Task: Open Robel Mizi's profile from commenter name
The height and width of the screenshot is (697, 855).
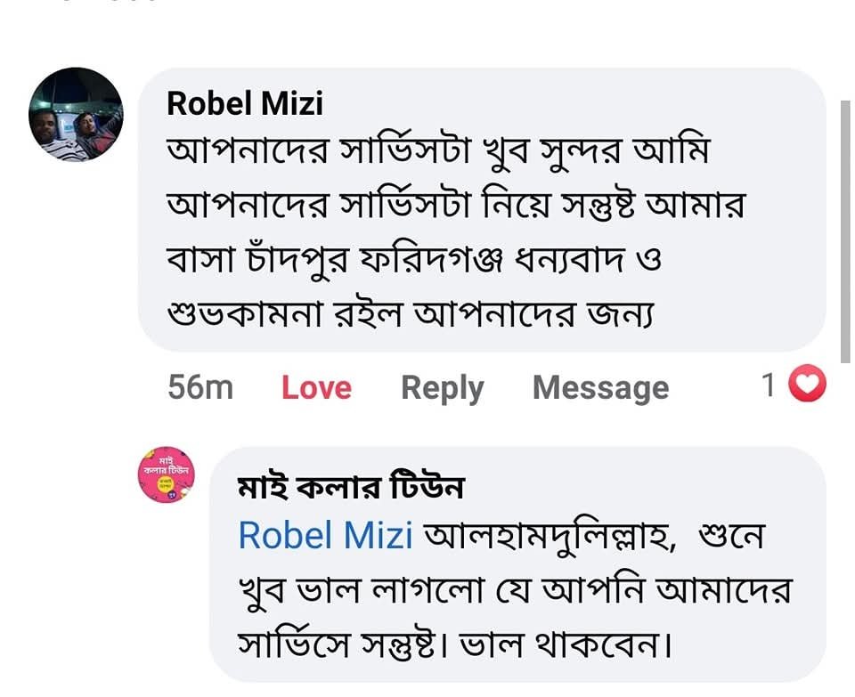Action: point(245,104)
